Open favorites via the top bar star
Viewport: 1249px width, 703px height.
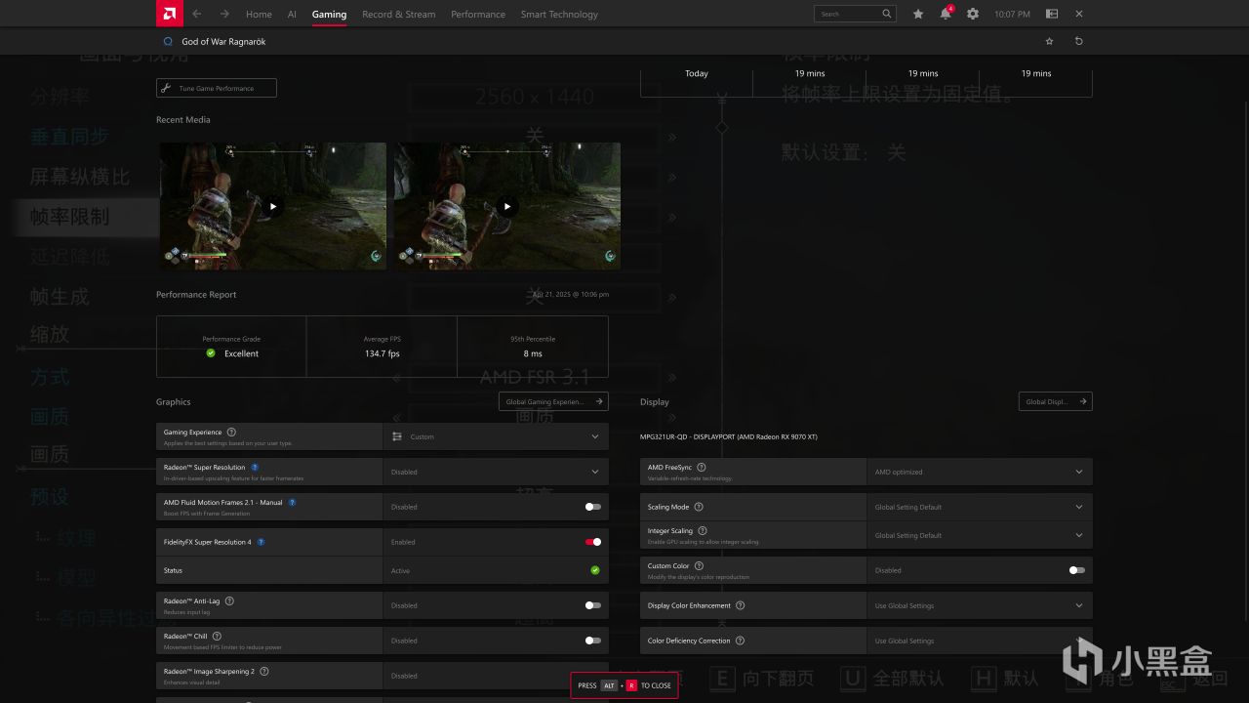click(x=918, y=14)
